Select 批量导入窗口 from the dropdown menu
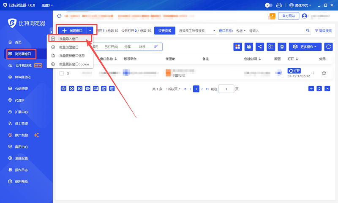 click(x=68, y=39)
